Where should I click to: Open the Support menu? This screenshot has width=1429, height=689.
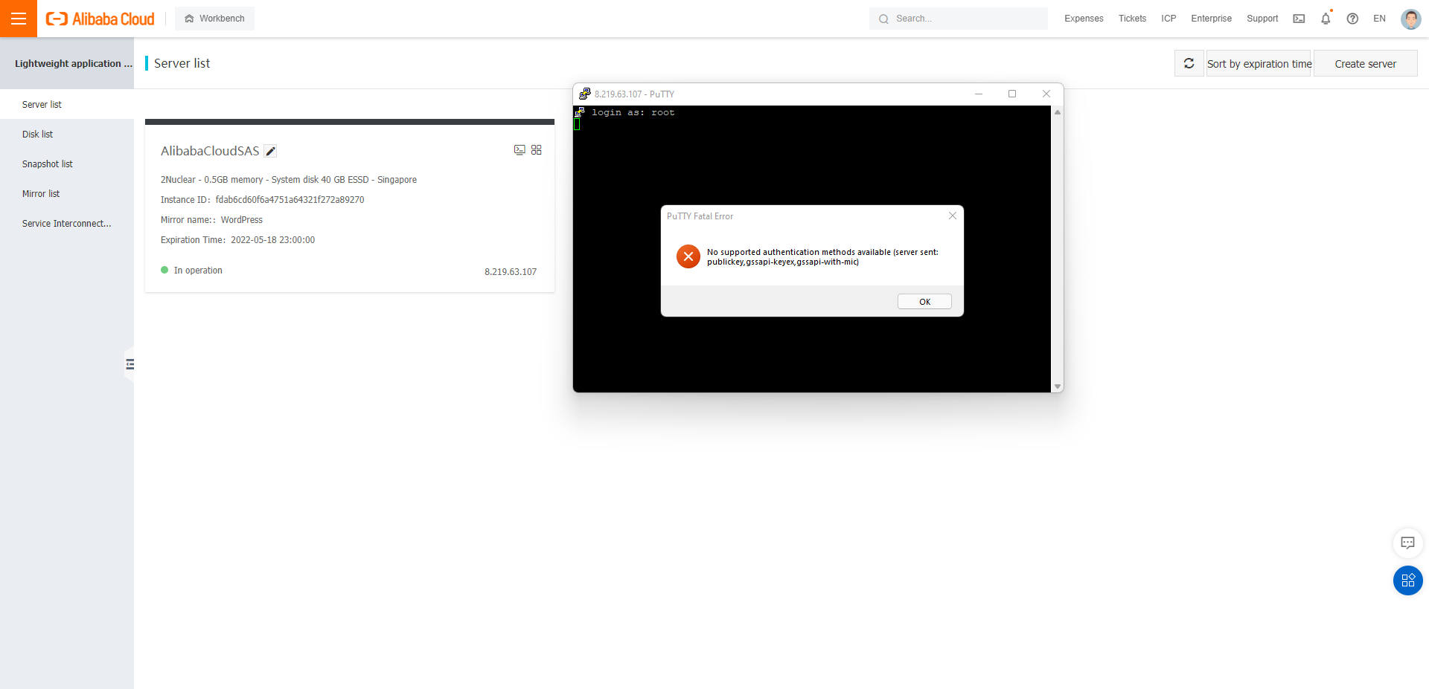(1262, 19)
